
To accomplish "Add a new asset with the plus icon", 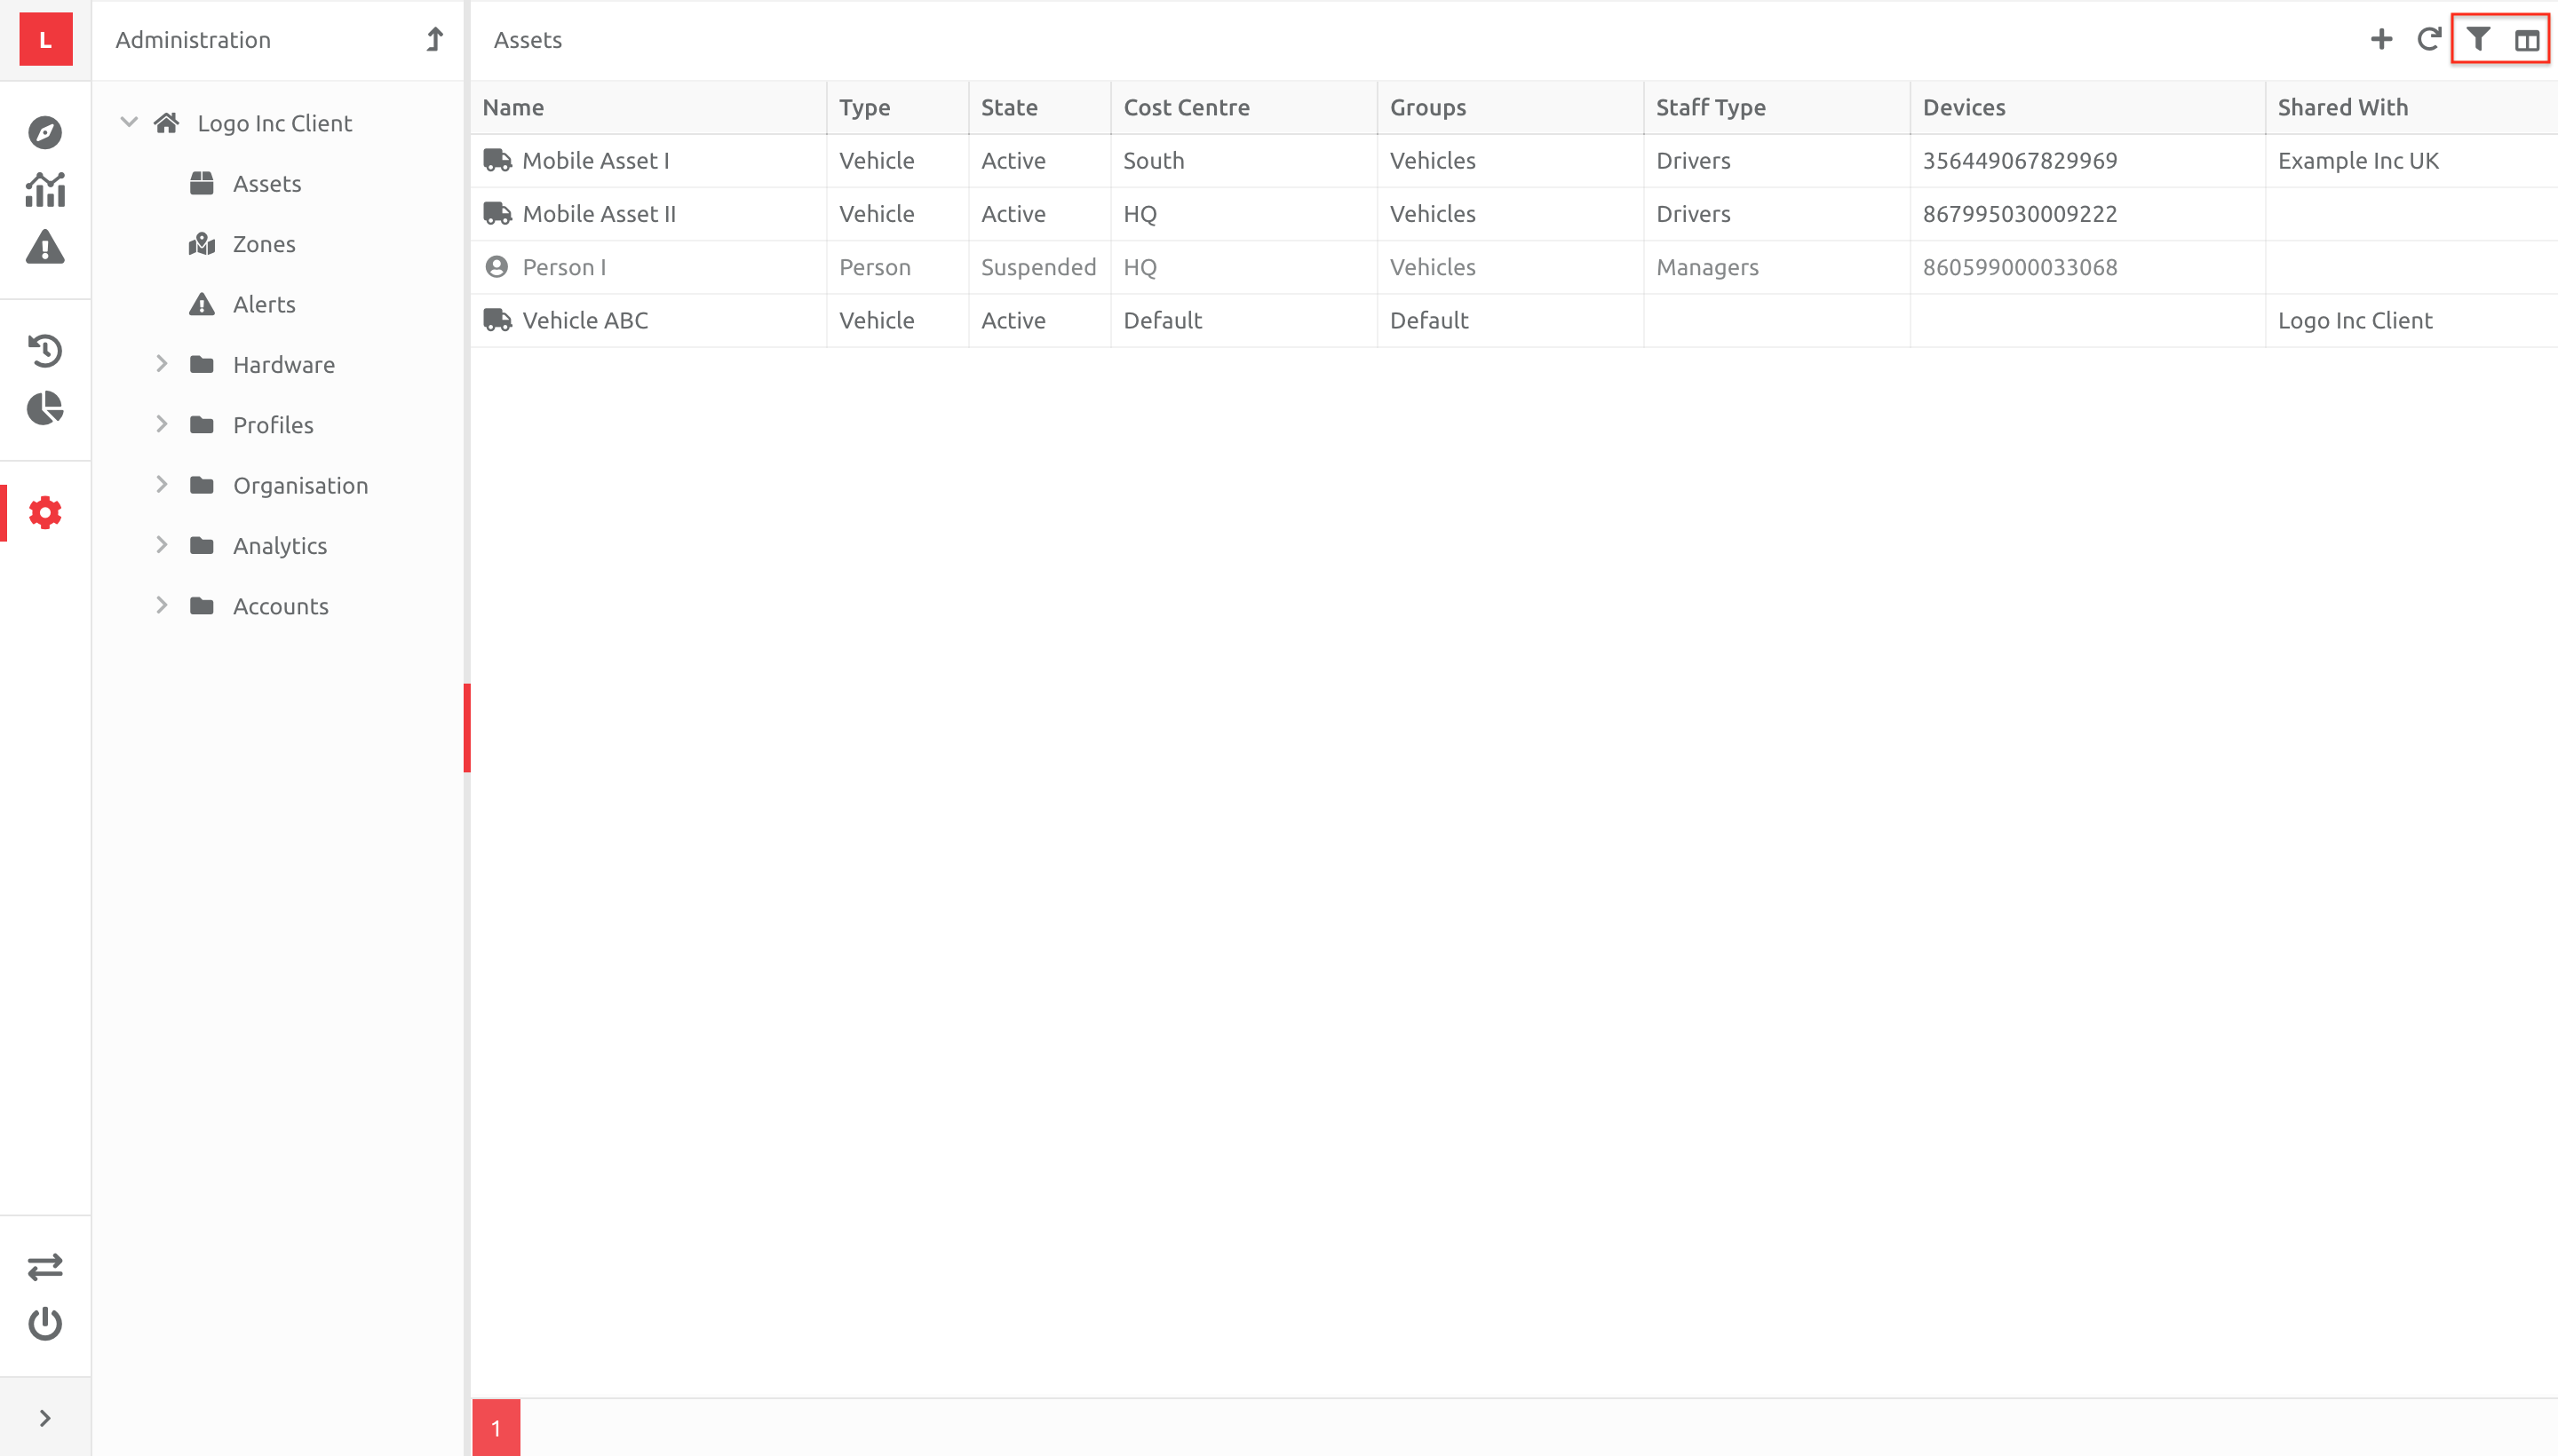I will [x=2381, y=39].
